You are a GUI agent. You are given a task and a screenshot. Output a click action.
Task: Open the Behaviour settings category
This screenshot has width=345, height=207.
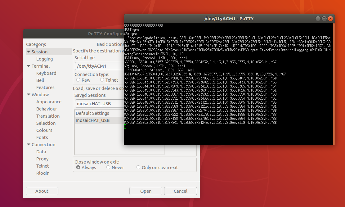click(47, 109)
